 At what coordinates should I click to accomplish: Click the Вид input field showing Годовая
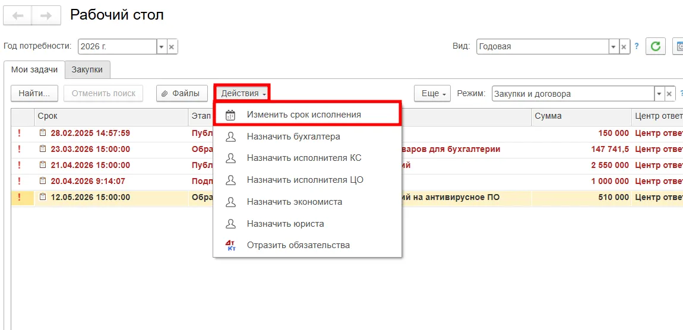click(x=543, y=46)
